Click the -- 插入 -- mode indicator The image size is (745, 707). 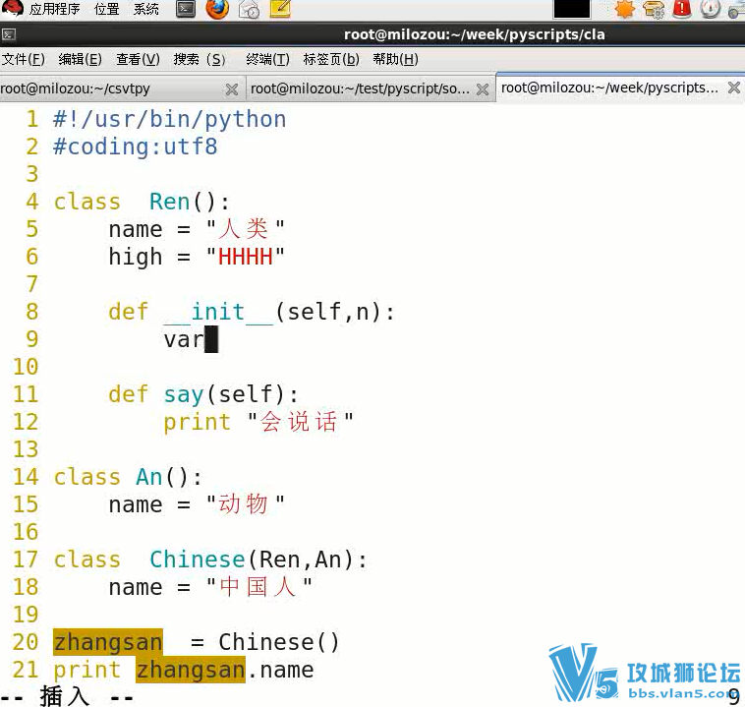67,696
